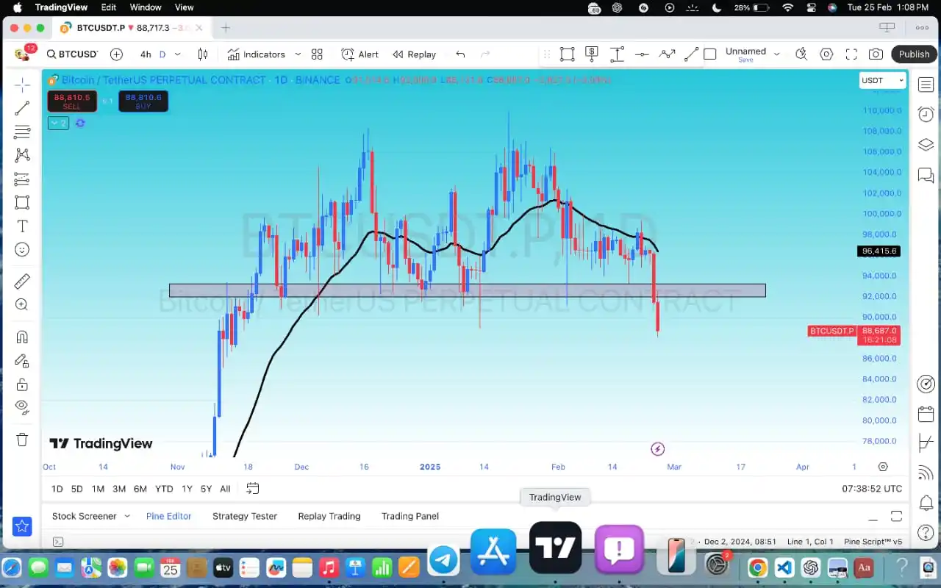Image resolution: width=941 pixels, height=588 pixels.
Task: Take a chart snapshot with the camera icon
Action: coord(876,54)
